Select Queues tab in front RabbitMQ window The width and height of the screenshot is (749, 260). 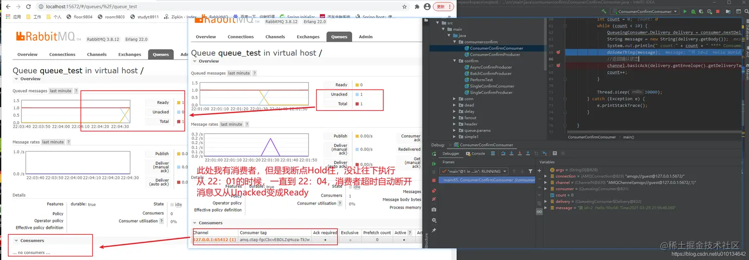(x=339, y=37)
